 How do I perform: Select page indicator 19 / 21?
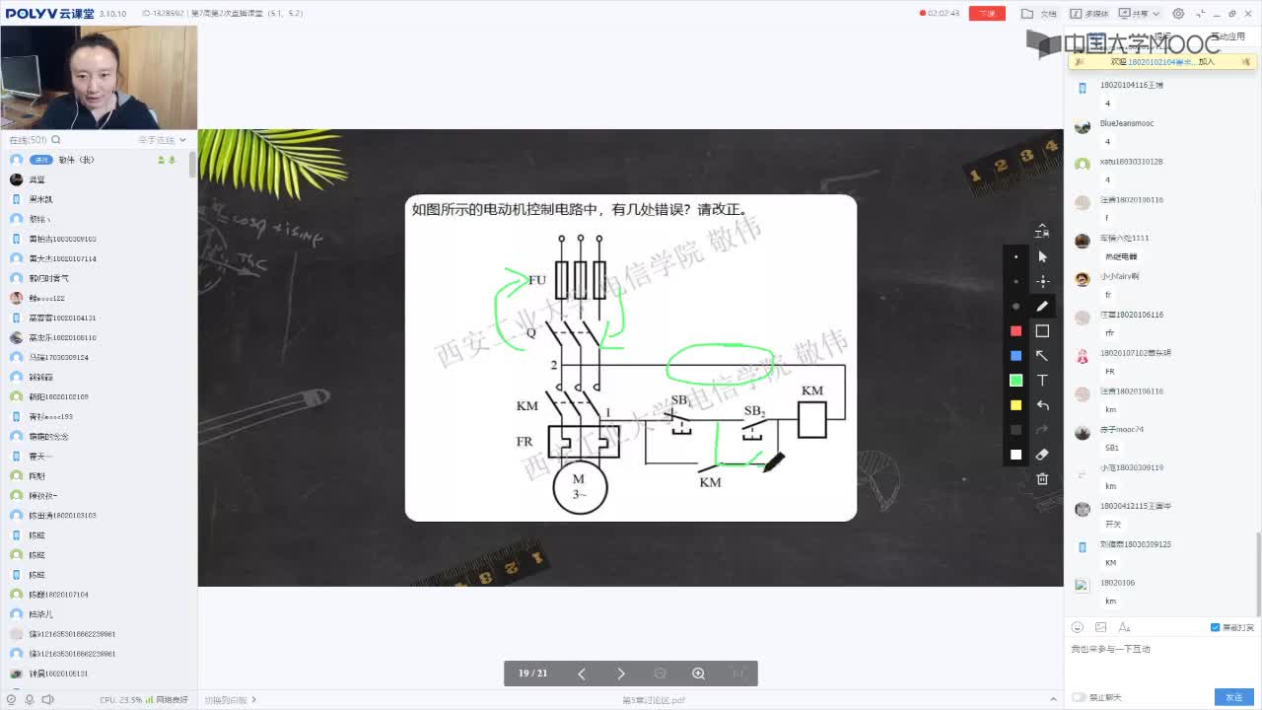pos(532,674)
